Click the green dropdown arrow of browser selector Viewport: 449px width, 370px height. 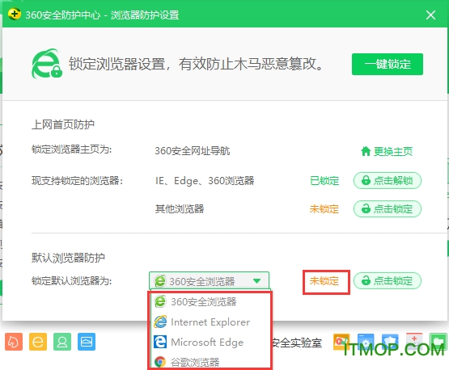(x=256, y=281)
